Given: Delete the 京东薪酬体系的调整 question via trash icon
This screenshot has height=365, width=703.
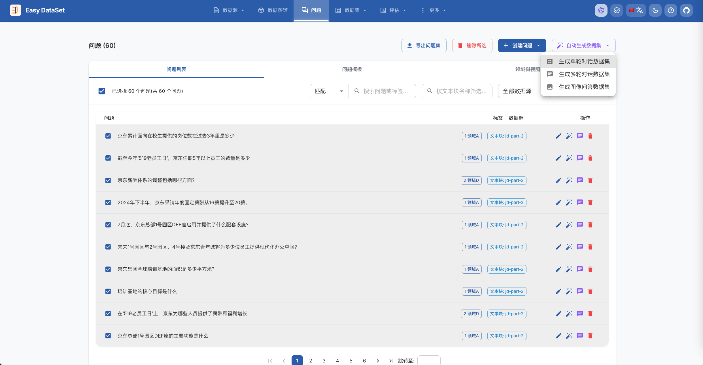Looking at the screenshot, I should click(x=590, y=181).
